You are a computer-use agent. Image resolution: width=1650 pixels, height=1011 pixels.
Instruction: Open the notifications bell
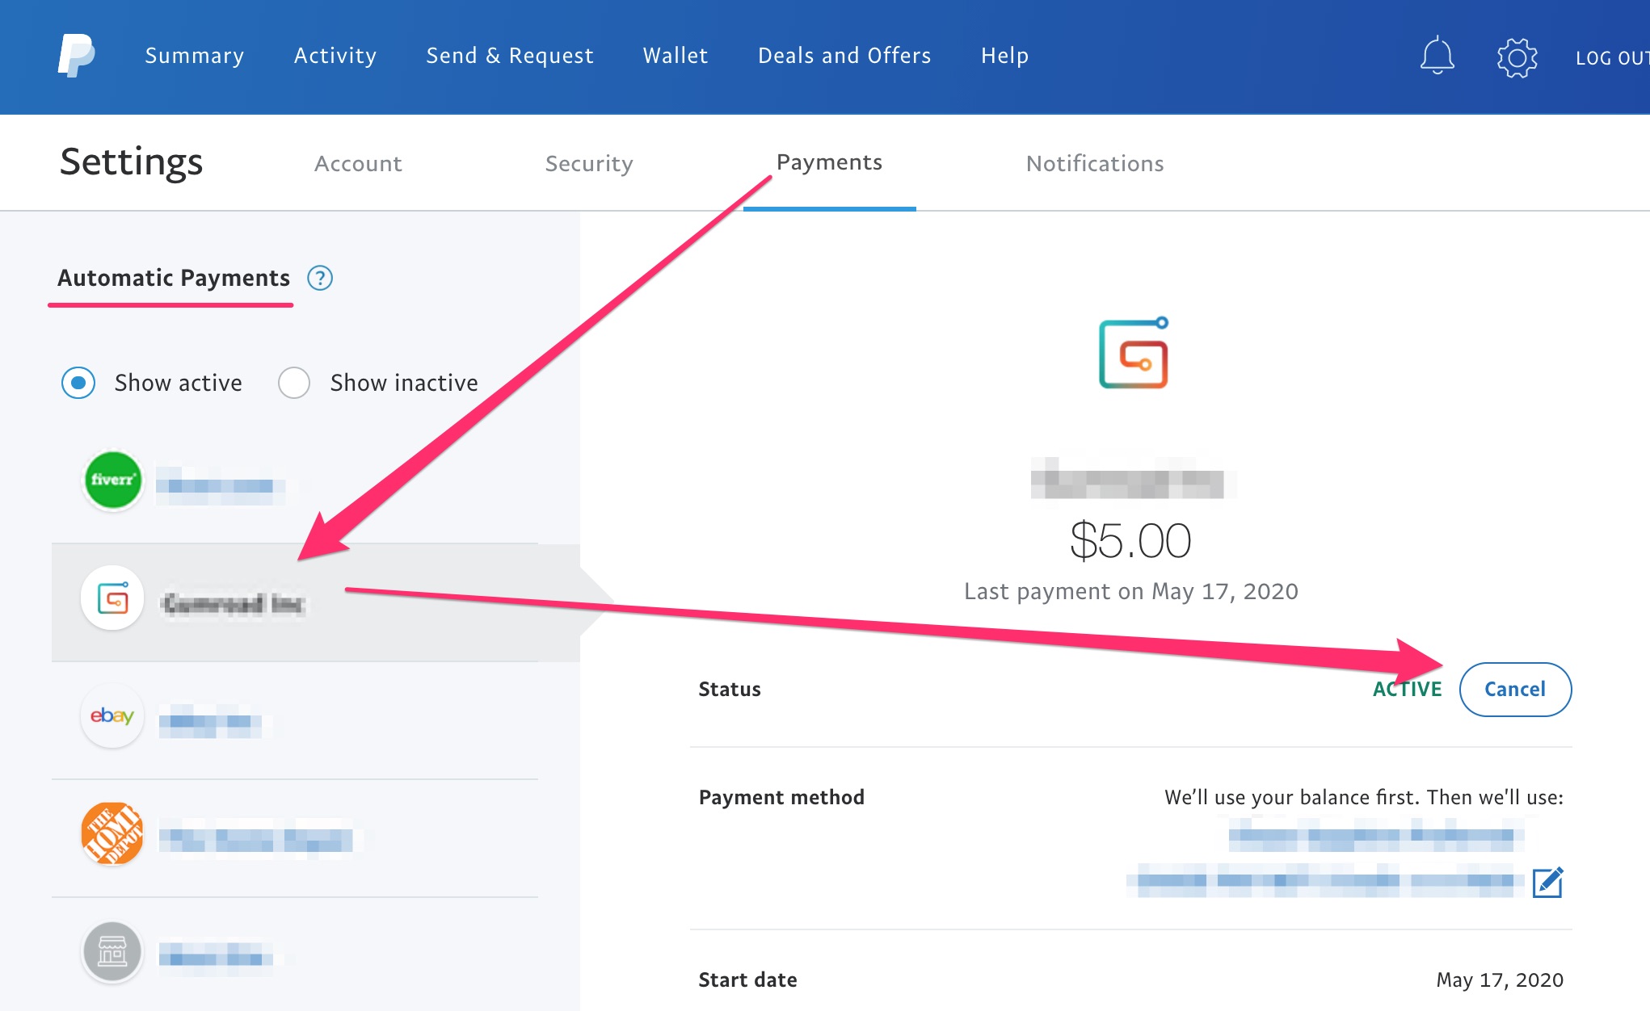1437,56
